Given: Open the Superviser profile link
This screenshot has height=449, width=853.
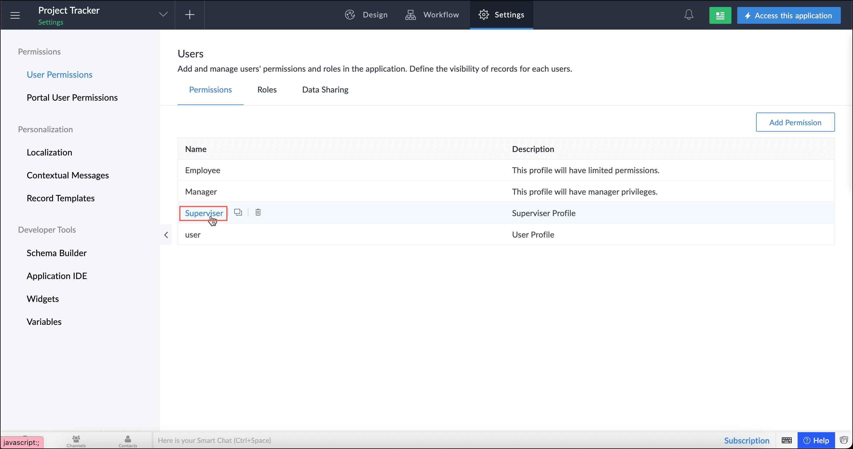Looking at the screenshot, I should click(203, 213).
